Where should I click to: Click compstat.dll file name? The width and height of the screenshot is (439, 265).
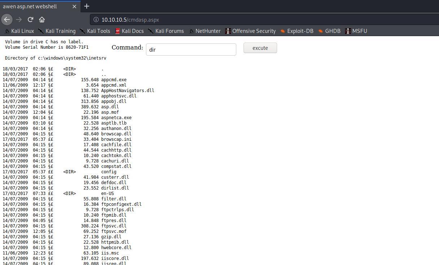click(x=116, y=166)
